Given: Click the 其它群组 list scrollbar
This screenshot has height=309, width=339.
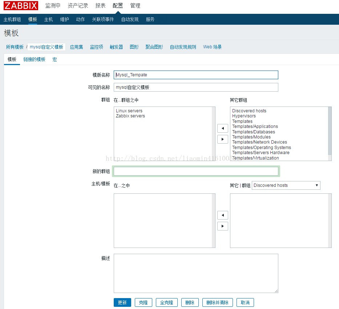Looking at the screenshot, I should coord(330,131).
